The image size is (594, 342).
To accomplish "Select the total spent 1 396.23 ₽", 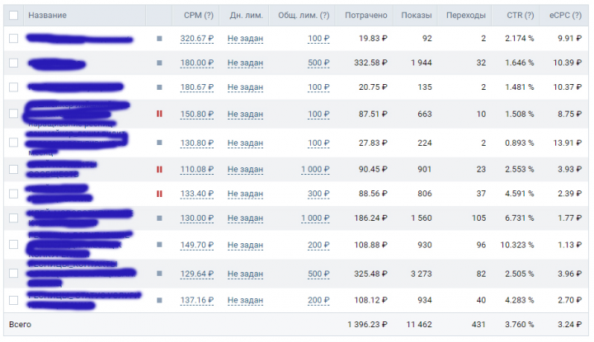I will click(367, 325).
